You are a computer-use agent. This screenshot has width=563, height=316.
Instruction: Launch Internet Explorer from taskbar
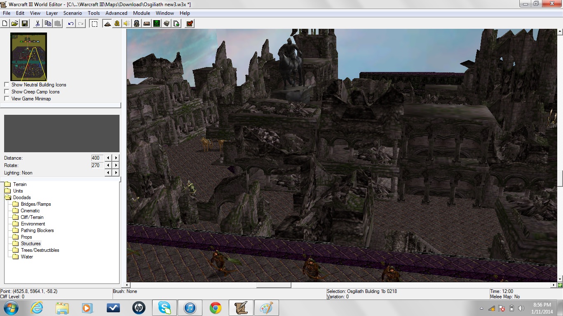coord(37,308)
